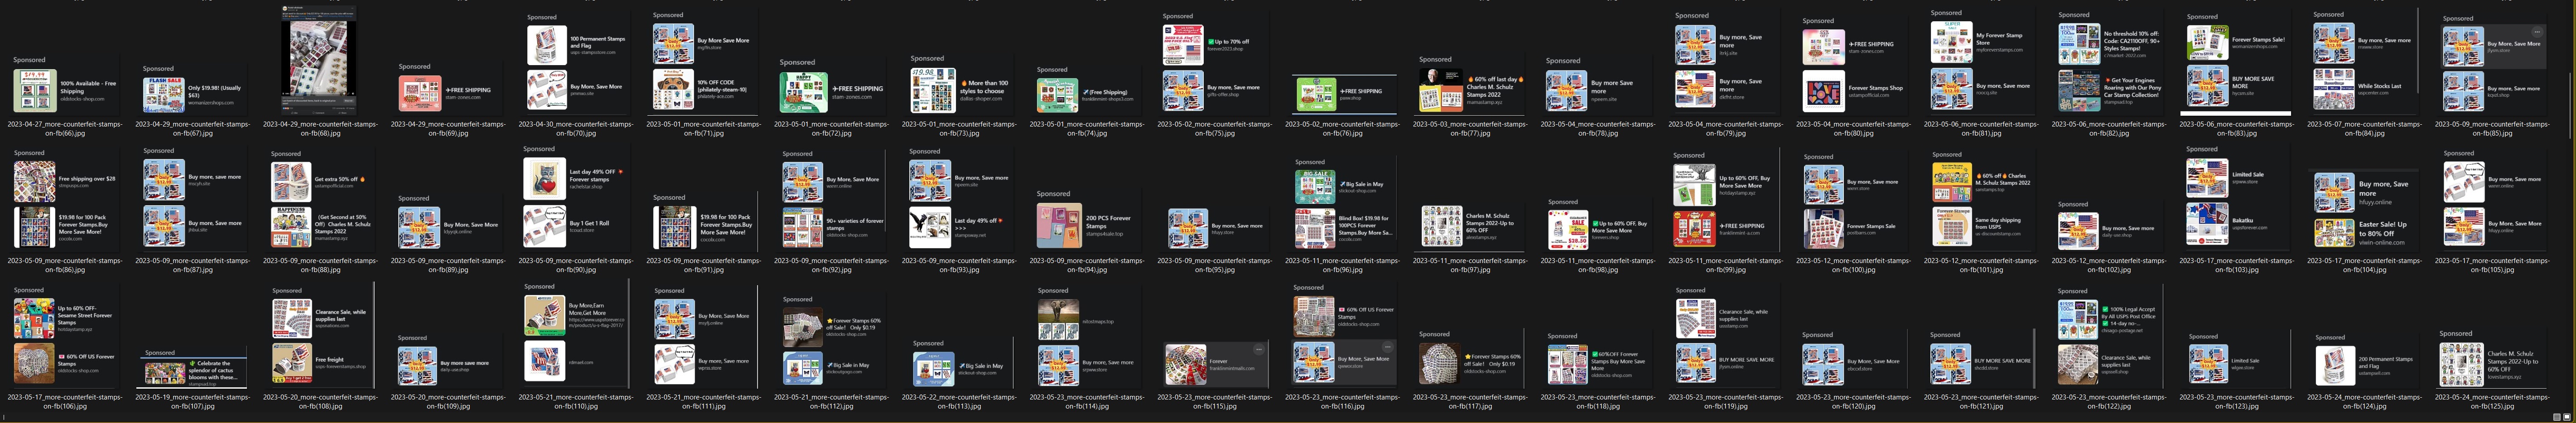Viewport: 2576px width, 423px height.
Task: Select file label ending in fb(95).jpg
Action: coord(1215,264)
